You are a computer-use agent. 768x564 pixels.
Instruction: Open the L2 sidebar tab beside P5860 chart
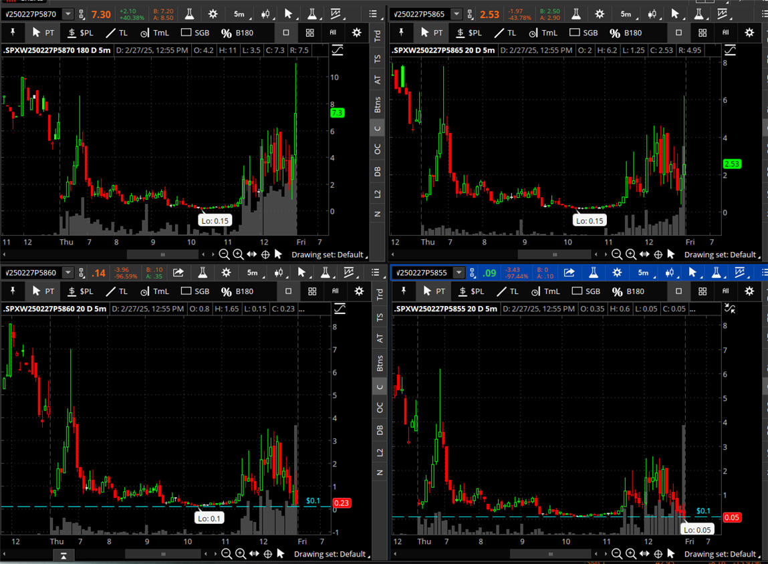pyautogui.click(x=380, y=452)
